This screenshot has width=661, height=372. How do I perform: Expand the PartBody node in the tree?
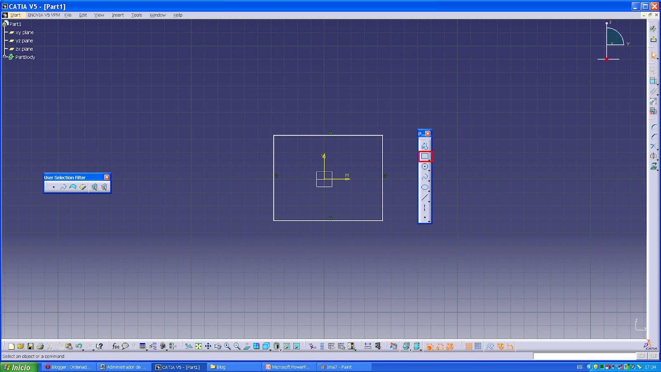(5, 57)
